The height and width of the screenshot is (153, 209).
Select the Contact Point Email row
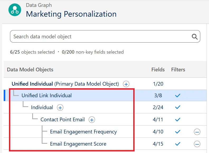[105, 119]
